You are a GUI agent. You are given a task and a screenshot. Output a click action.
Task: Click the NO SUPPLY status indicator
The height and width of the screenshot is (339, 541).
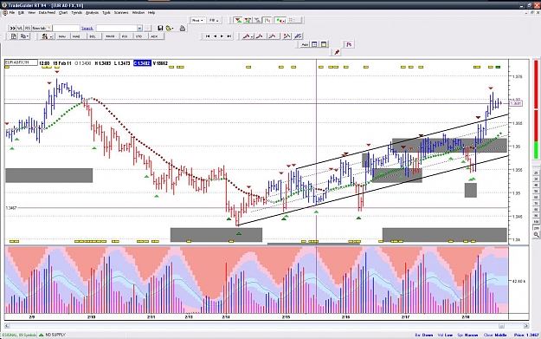(52, 335)
